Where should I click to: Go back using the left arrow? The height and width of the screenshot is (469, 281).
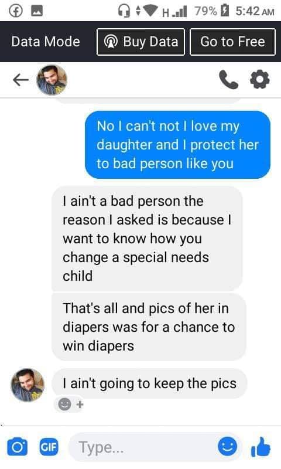[x=20, y=80]
